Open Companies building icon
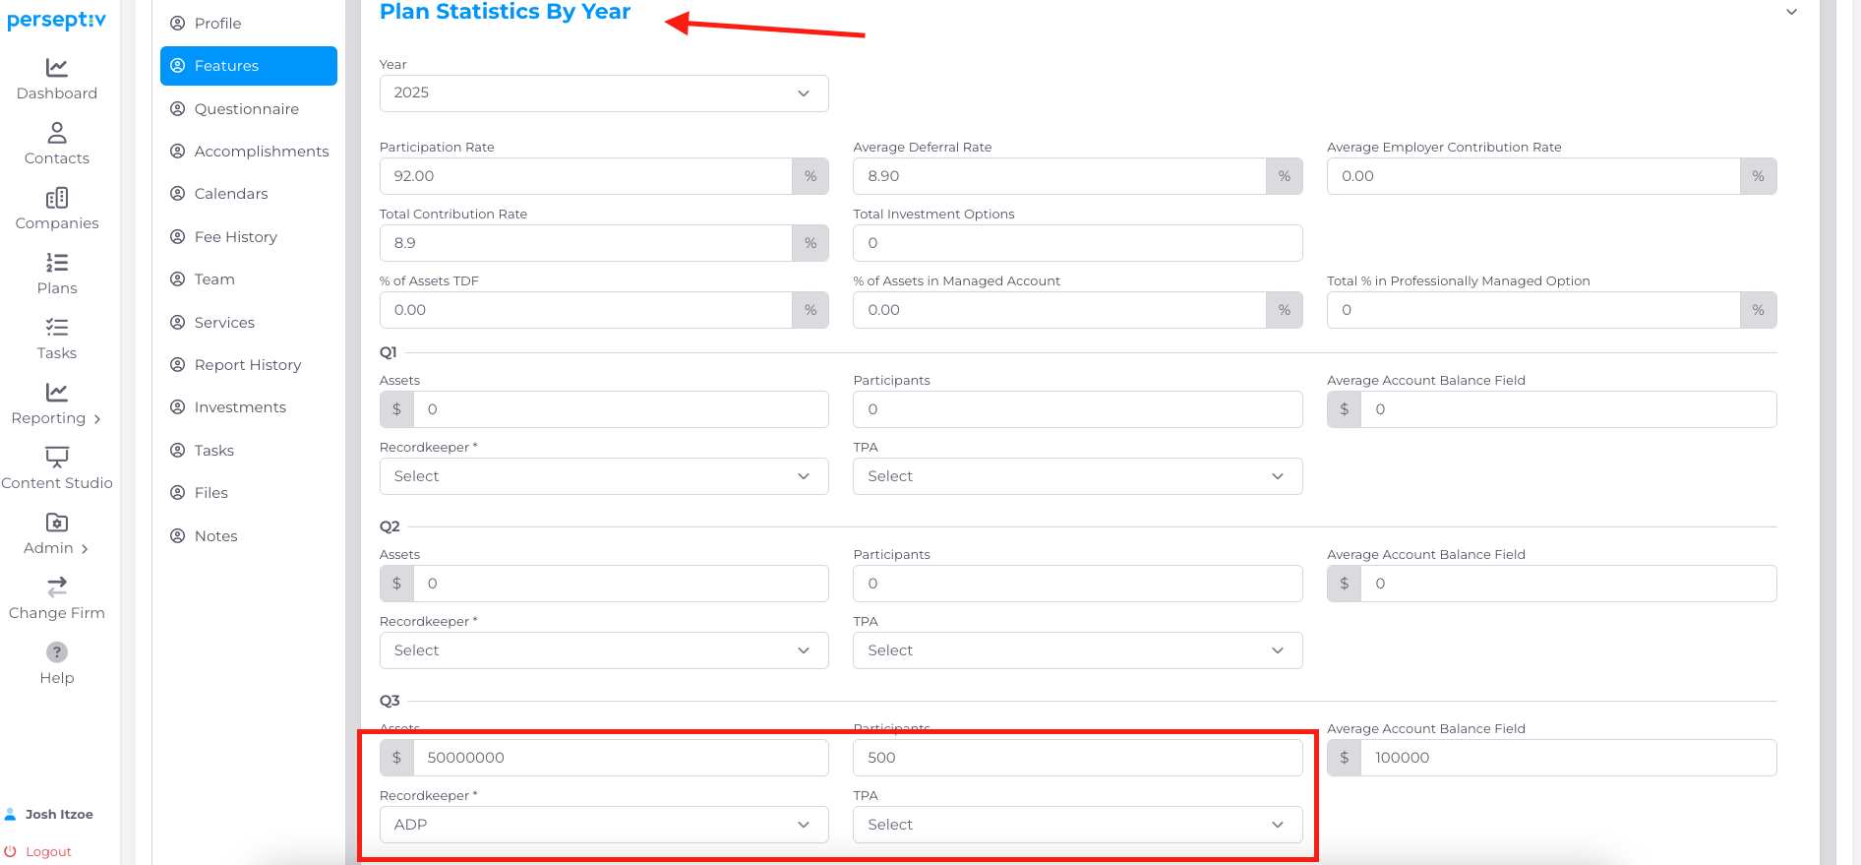 click(57, 197)
